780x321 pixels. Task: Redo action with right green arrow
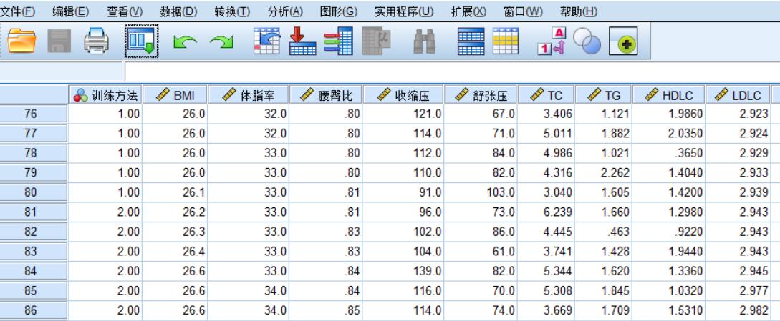click(221, 41)
